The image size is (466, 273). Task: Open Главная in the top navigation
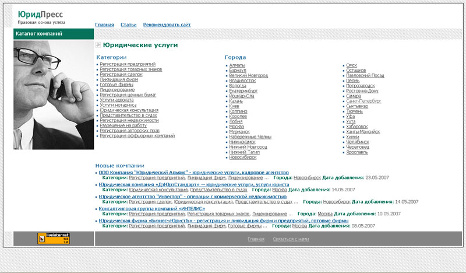[x=104, y=25]
